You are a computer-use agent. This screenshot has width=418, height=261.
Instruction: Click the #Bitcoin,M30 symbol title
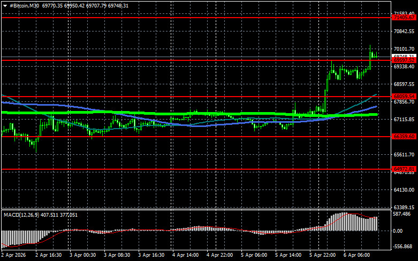24,5
